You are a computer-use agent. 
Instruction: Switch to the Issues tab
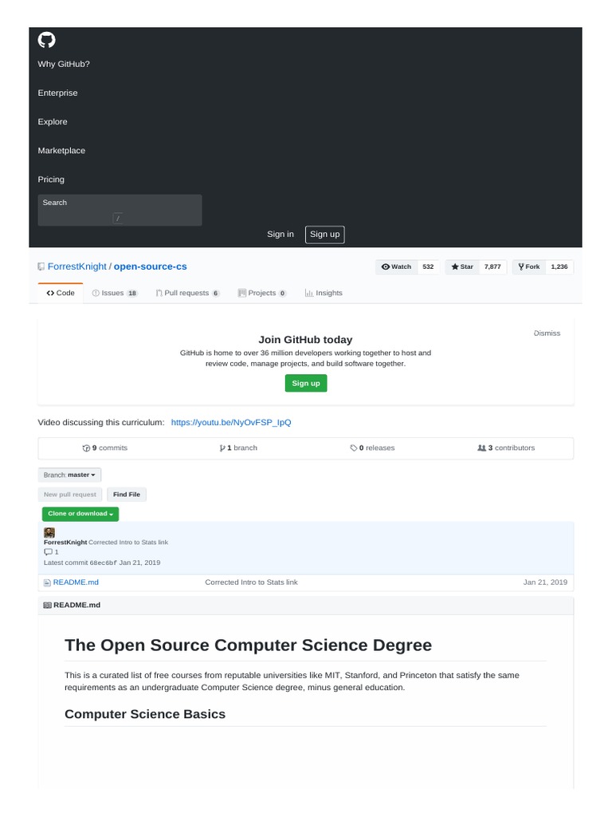114,293
